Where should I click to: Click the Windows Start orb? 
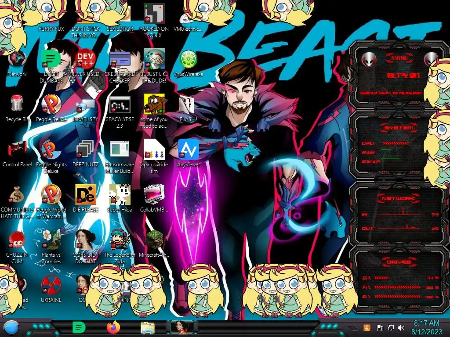pyautogui.click(x=11, y=328)
